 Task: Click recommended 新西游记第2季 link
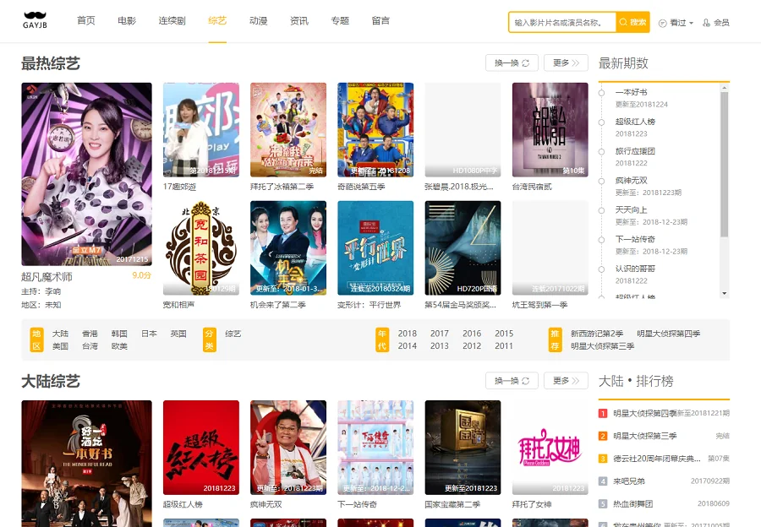tap(597, 334)
